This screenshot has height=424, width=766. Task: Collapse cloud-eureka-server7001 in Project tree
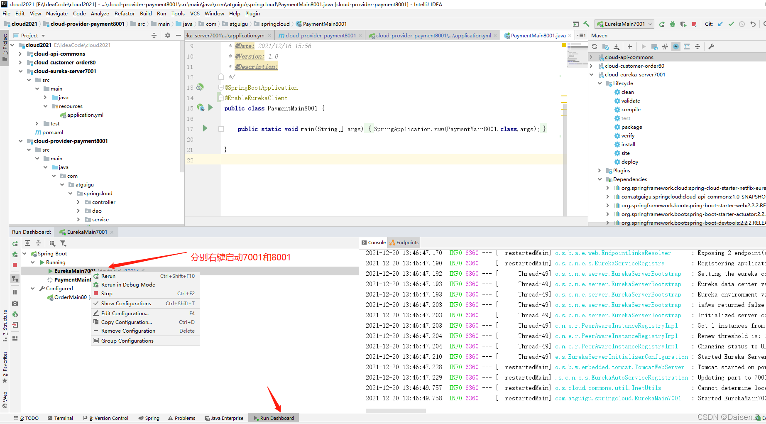pos(20,71)
